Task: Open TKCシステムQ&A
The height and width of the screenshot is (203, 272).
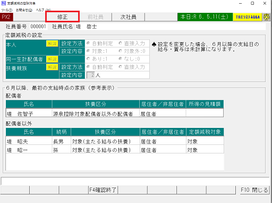Action: click(x=248, y=17)
